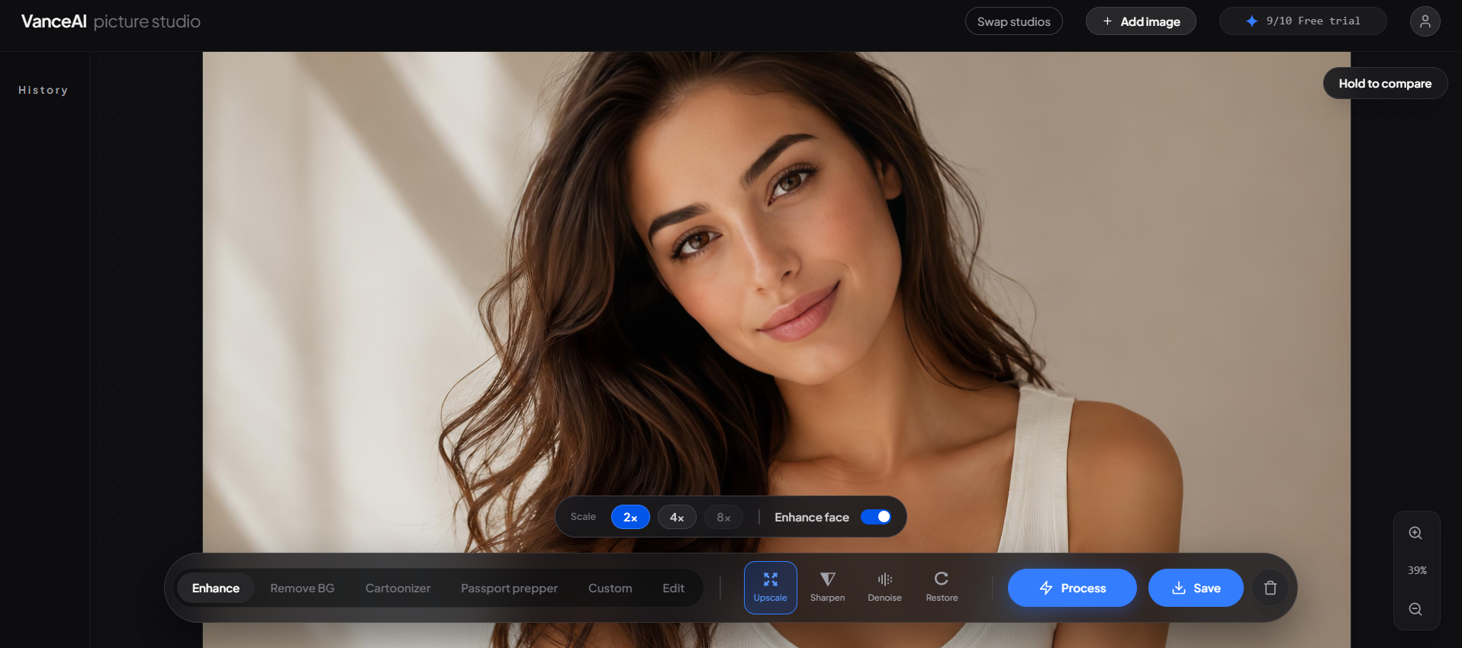Screen dimensions: 1462x648
Task: Click the 39% zoom level value
Action: click(1417, 570)
